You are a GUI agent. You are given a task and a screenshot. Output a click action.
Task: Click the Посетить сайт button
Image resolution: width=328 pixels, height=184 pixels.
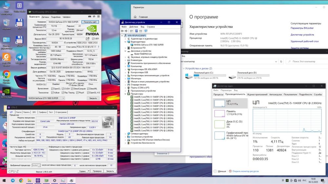(90, 22)
